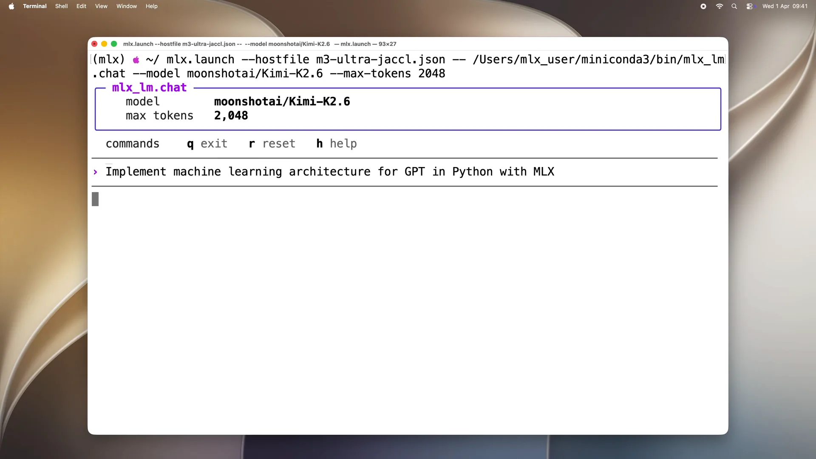This screenshot has height=459, width=816.
Task: Click the purple mlx_lm.chat heading
Action: [149, 88]
